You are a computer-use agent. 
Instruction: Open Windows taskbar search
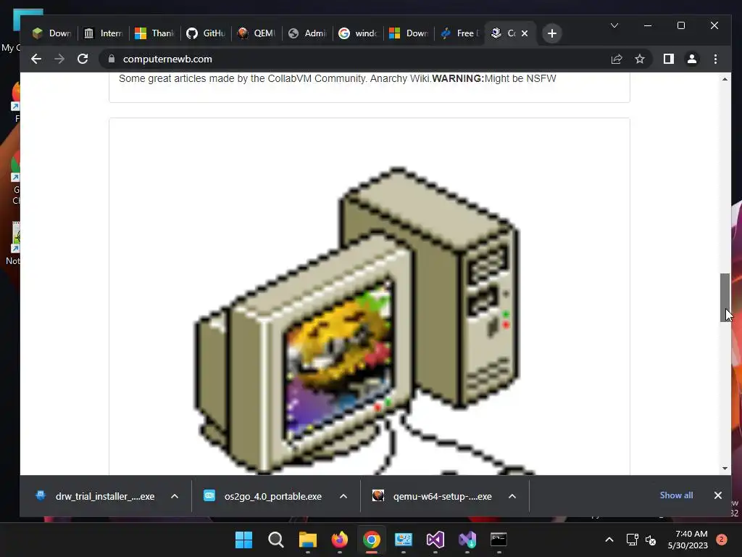click(x=276, y=540)
